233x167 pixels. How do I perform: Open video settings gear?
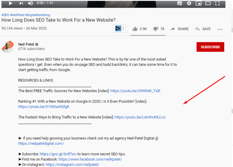tap(189, 3)
